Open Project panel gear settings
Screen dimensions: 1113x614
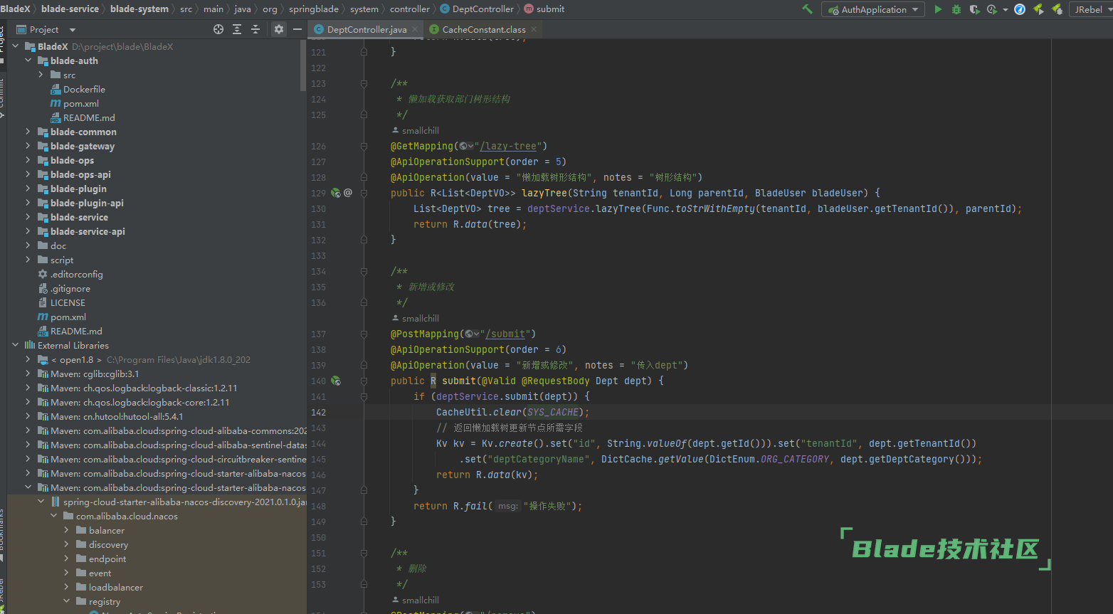click(x=279, y=29)
